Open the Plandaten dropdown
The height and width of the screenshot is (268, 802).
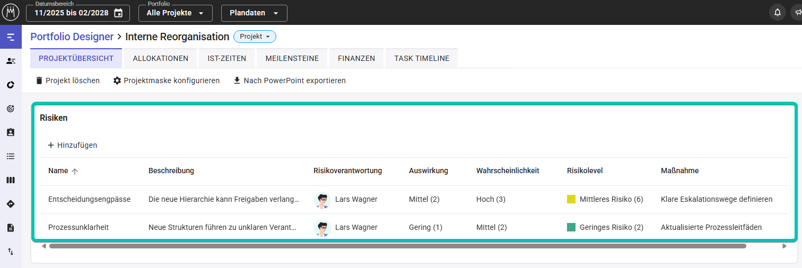coord(254,13)
